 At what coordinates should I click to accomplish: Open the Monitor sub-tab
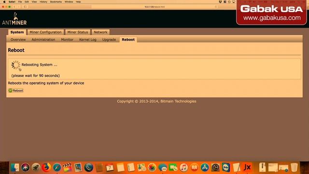[x=67, y=40]
